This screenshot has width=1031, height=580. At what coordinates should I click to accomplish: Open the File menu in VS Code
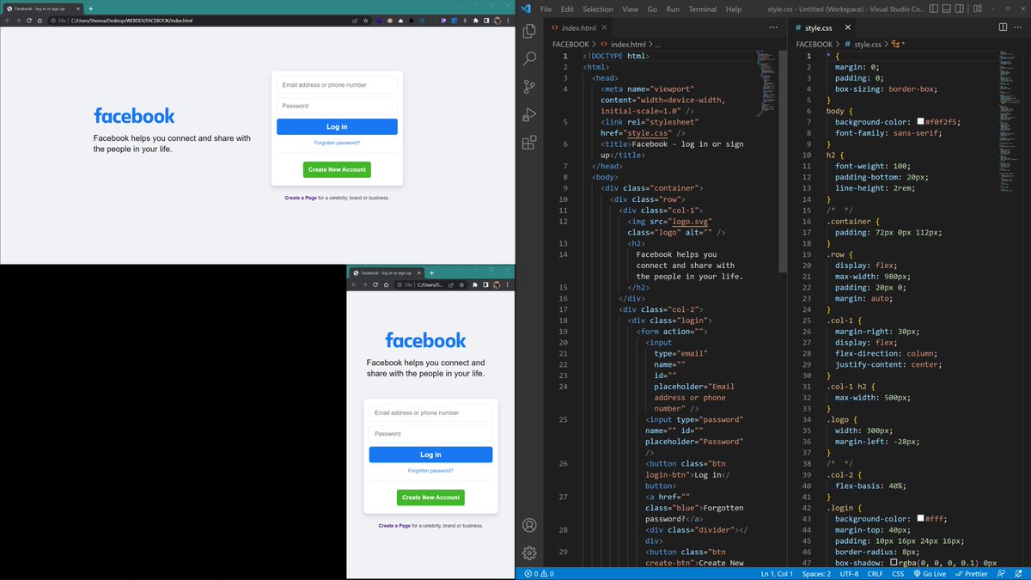(x=546, y=9)
